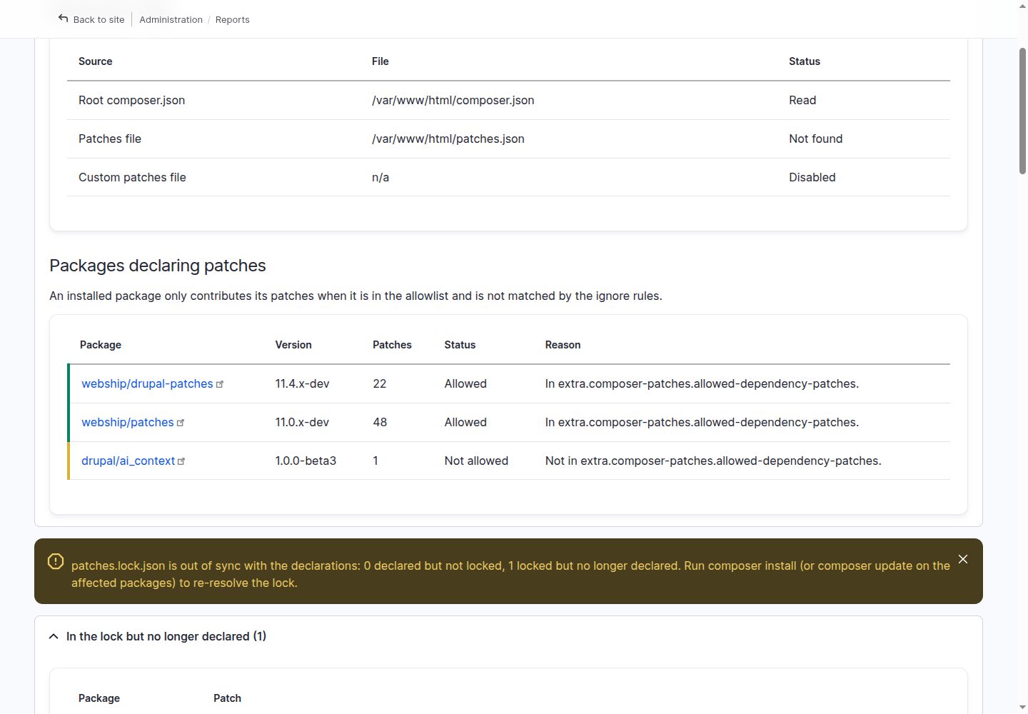Open the webship/patches package link
Screen dimensions: 1028x714
click(128, 422)
